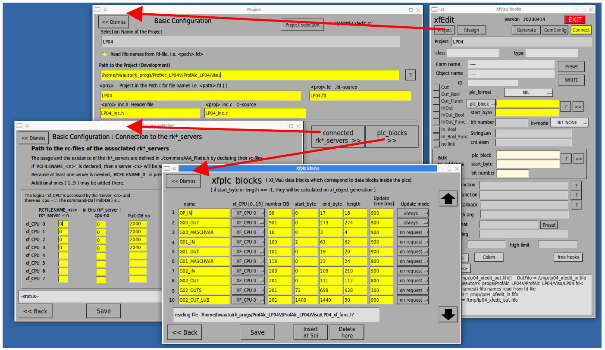Click the ? button next to plc_block field
The width and height of the screenshot is (605, 350).
pos(565,106)
